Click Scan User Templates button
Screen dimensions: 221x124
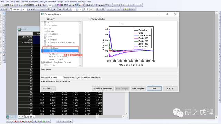pos(103,88)
